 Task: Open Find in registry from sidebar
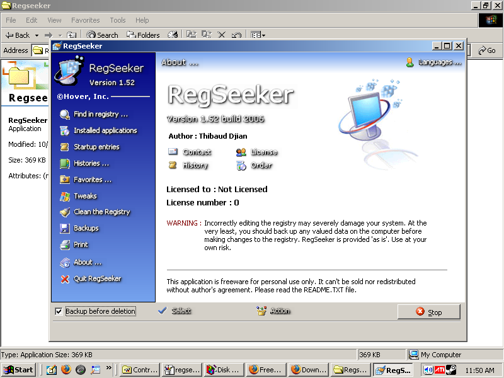100,114
